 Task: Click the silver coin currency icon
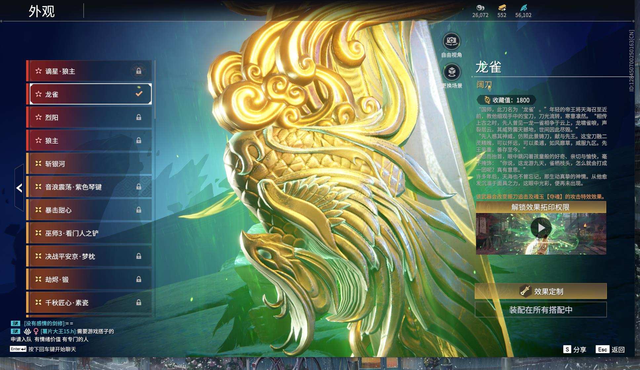pyautogui.click(x=480, y=7)
